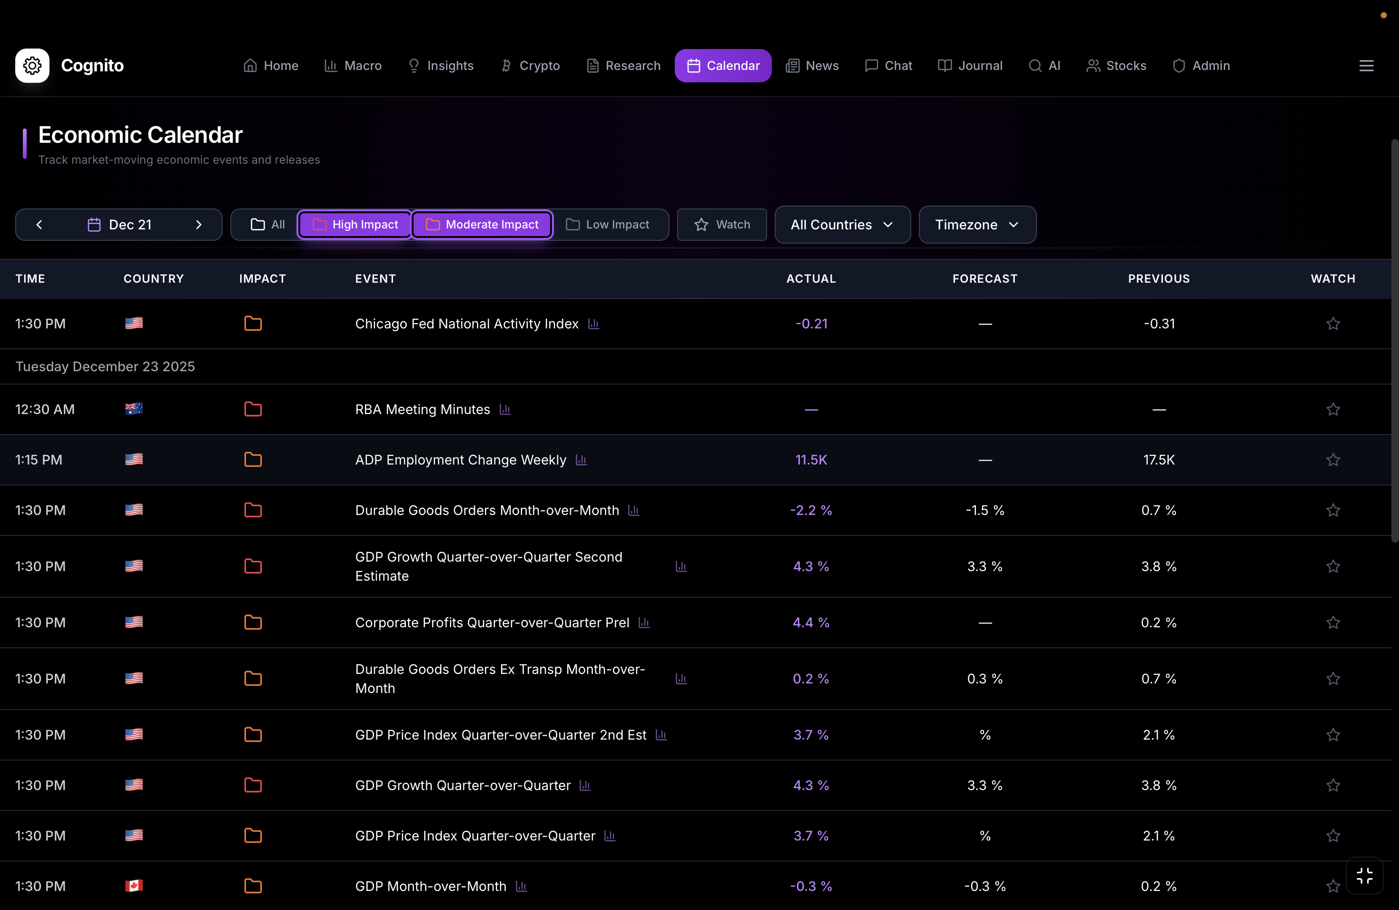
Task: Open the Timezone dropdown
Action: click(x=976, y=225)
